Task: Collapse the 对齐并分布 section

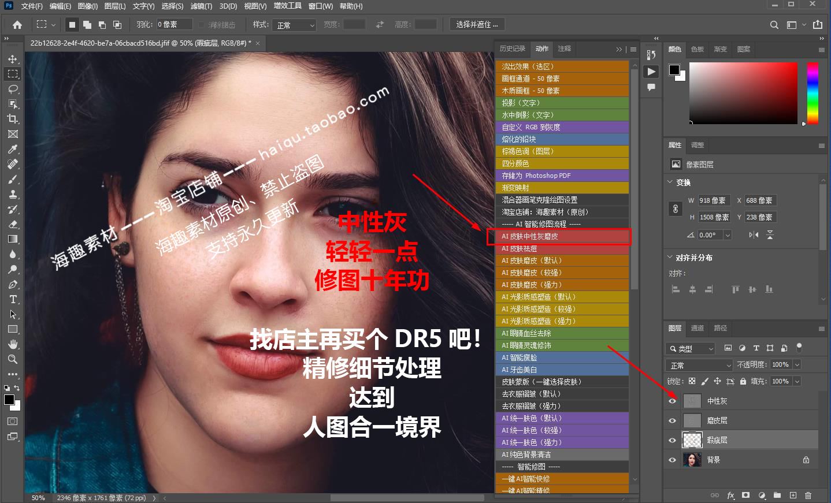Action: click(x=670, y=257)
